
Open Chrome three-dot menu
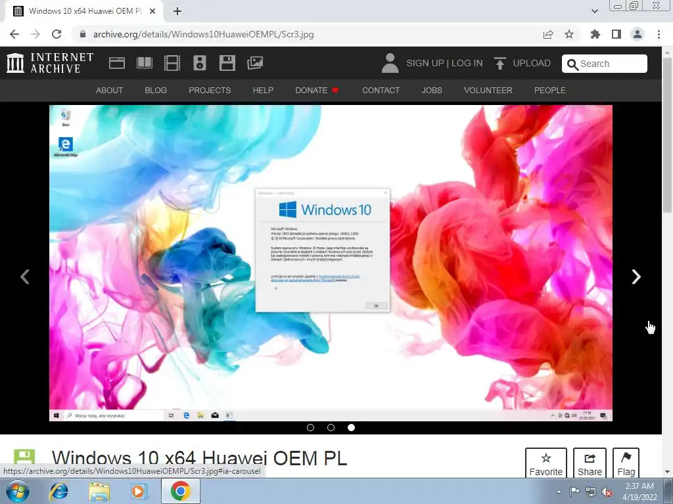click(x=659, y=34)
